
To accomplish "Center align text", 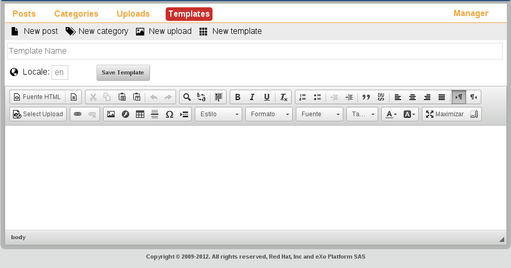I will [x=412, y=97].
